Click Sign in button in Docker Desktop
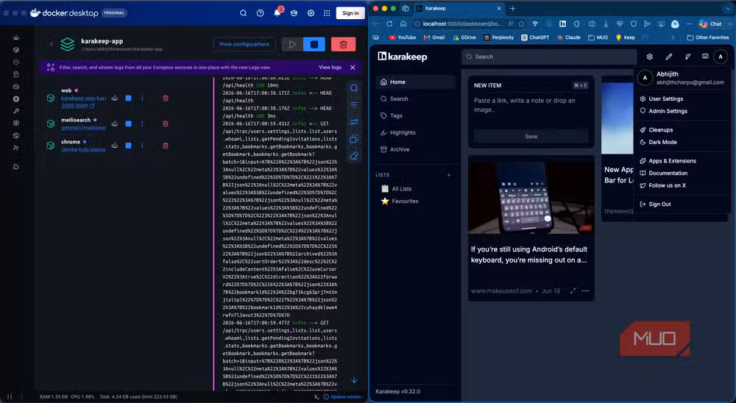Screen dimensions: 736x403 (x=350, y=13)
